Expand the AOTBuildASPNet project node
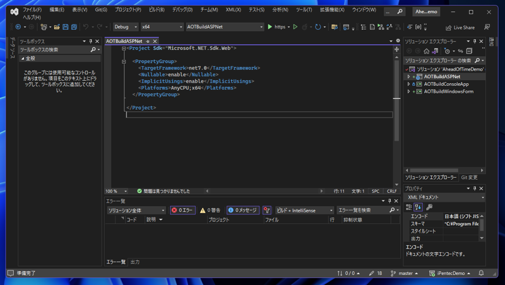 click(x=408, y=77)
